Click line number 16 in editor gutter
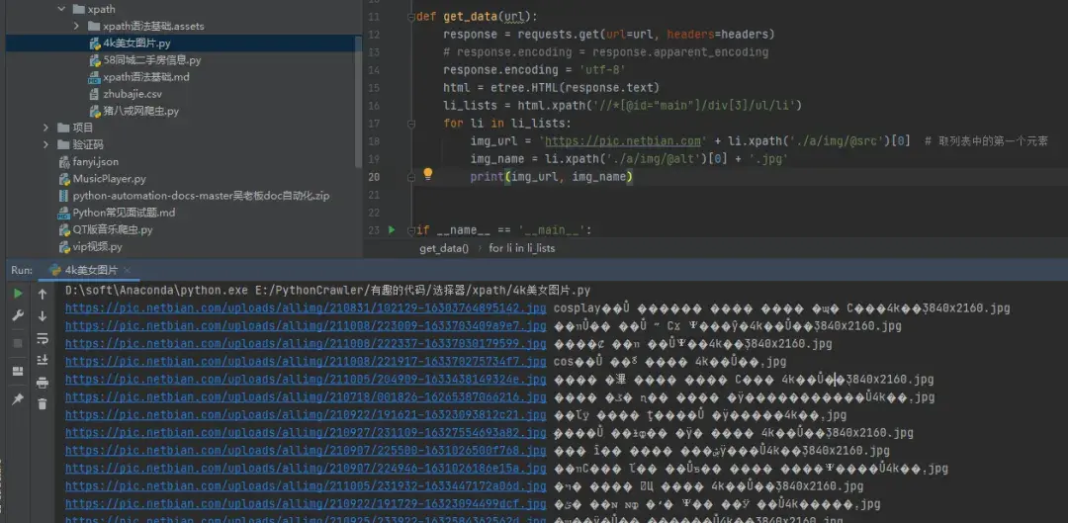 pos(373,106)
